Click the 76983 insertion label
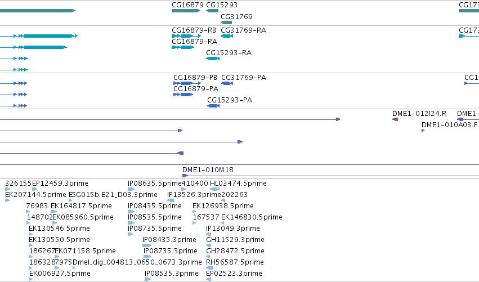 coord(37,206)
